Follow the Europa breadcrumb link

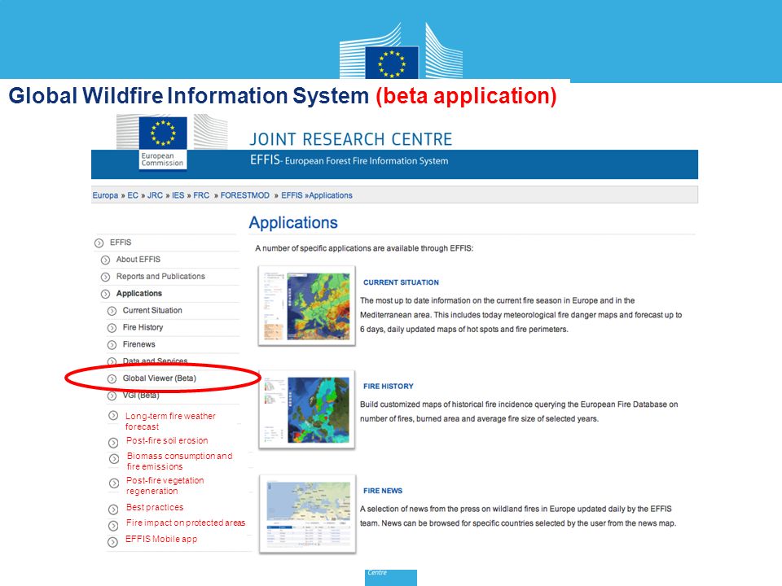[x=105, y=195]
